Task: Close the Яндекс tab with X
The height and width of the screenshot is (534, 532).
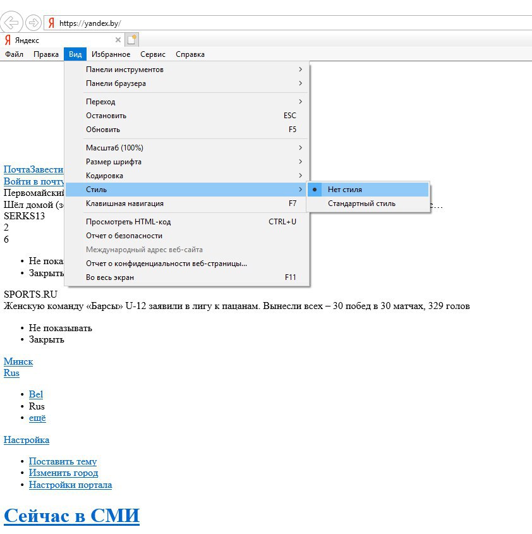Action: [x=118, y=40]
